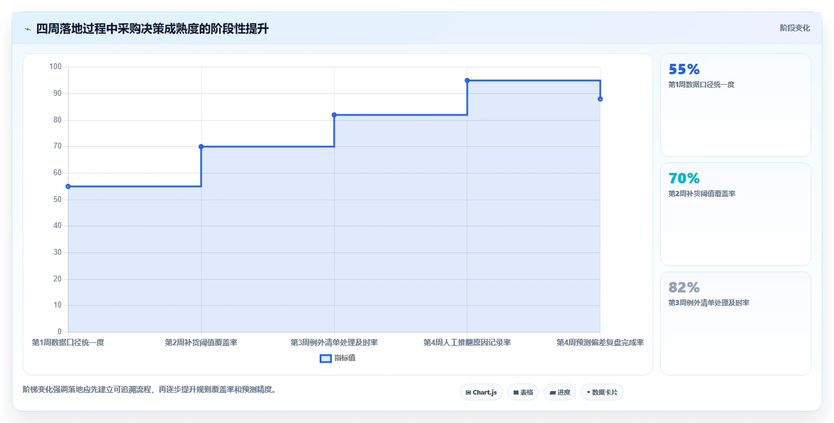Select the 进度 tag
834x423 pixels.
(560, 392)
